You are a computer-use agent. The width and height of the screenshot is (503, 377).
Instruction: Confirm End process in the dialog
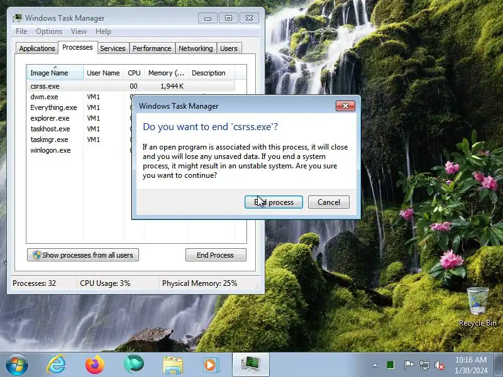(x=274, y=202)
